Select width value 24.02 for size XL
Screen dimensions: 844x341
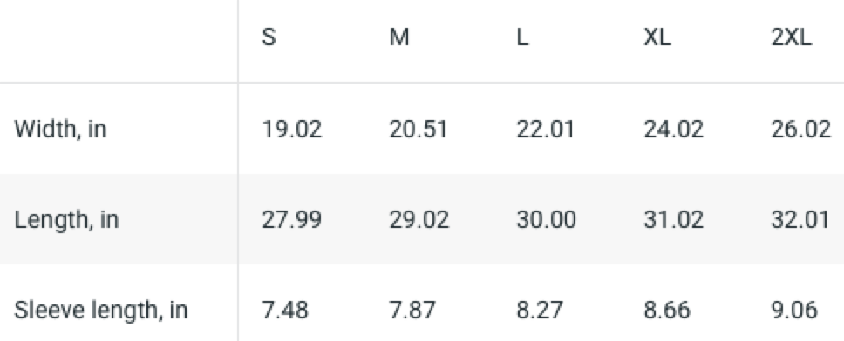click(673, 130)
